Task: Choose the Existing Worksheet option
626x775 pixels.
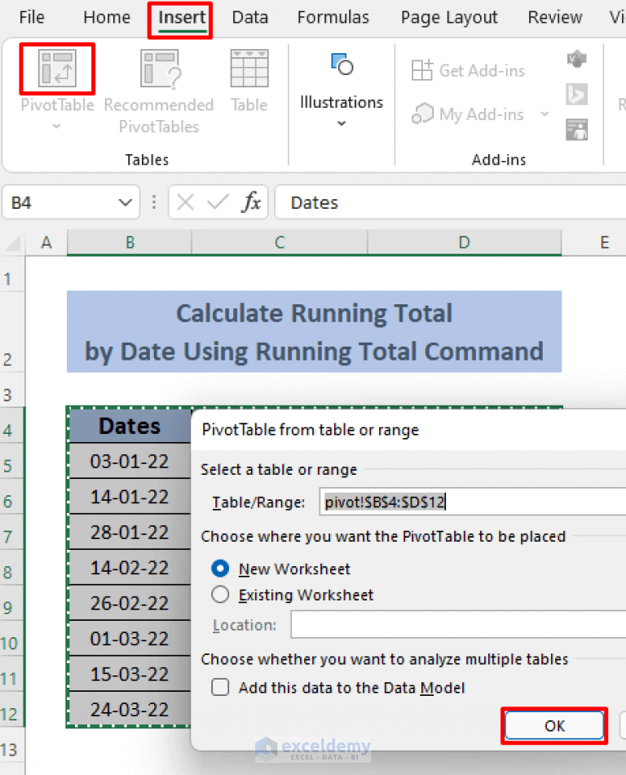Action: click(219, 595)
